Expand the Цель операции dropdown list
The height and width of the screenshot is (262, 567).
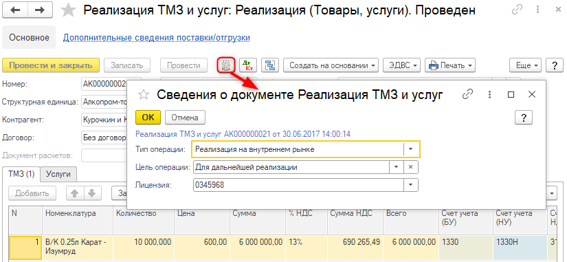[x=397, y=167]
